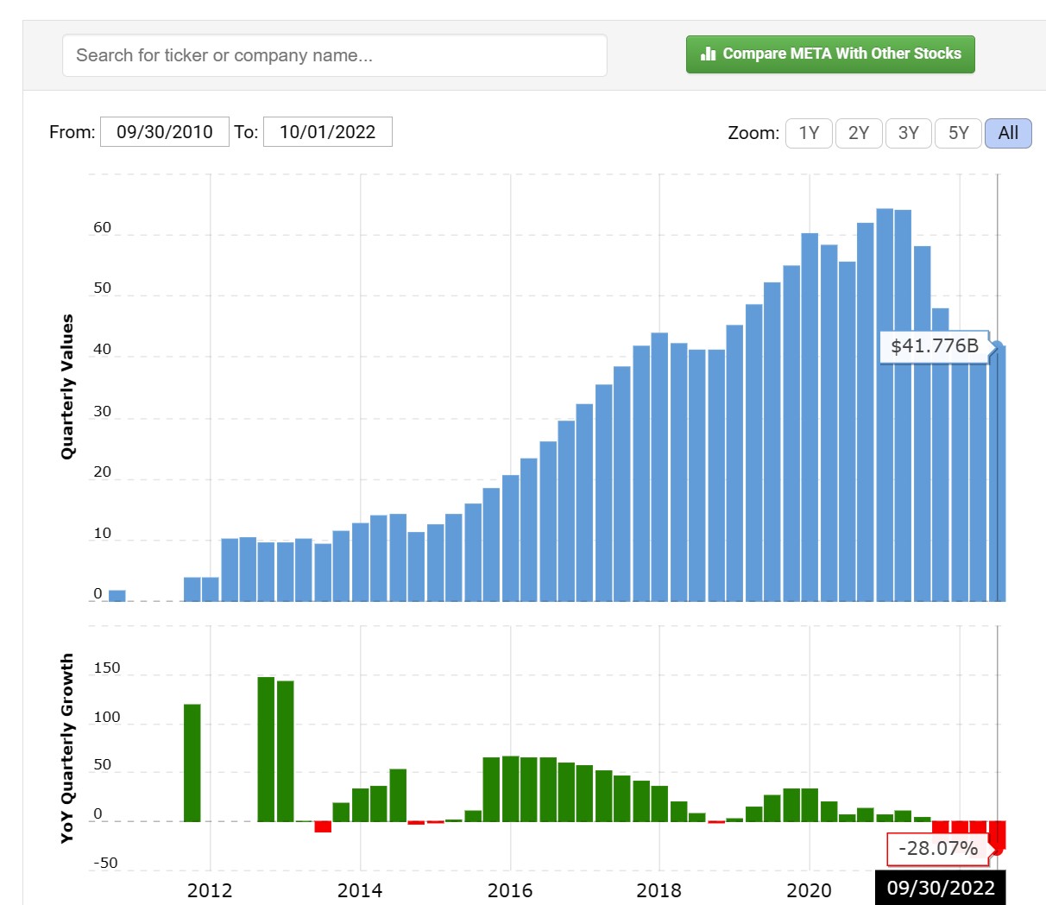Select the 1Y zoom range
The image size is (1046, 905).
click(x=809, y=133)
